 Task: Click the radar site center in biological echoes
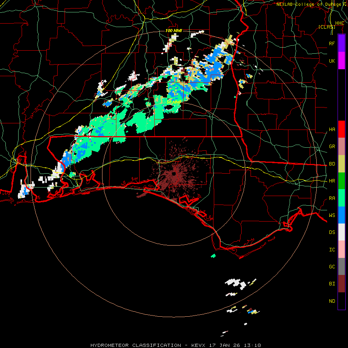click(174, 174)
